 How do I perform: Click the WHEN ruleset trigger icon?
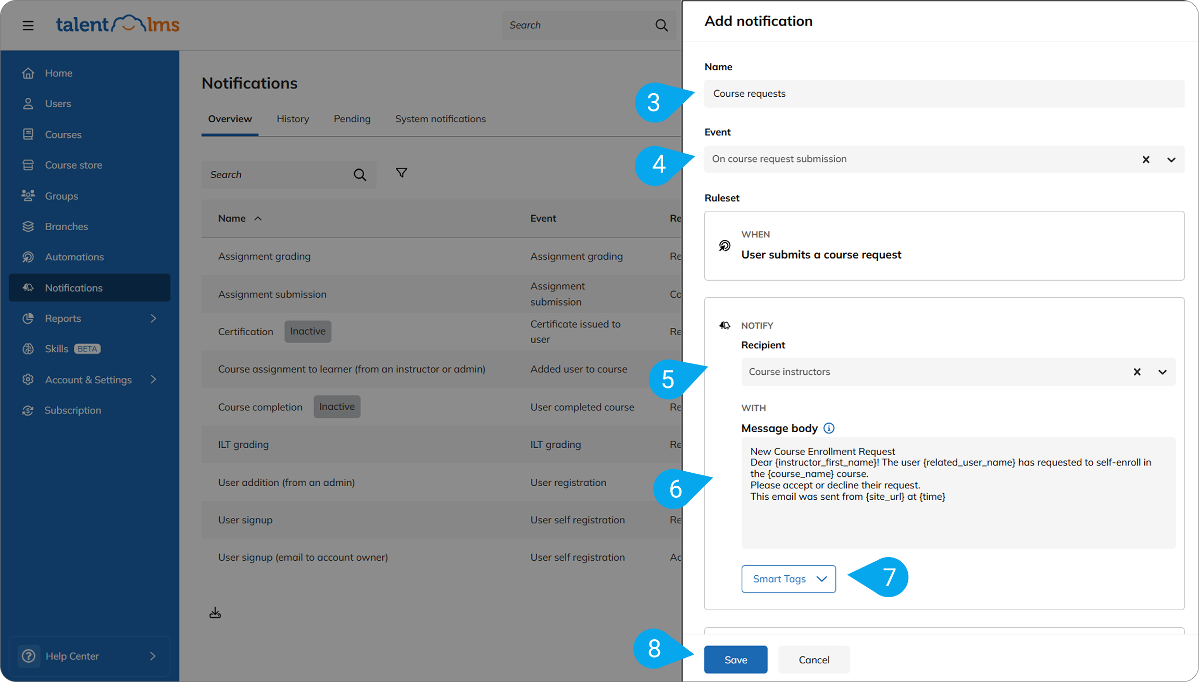725,246
